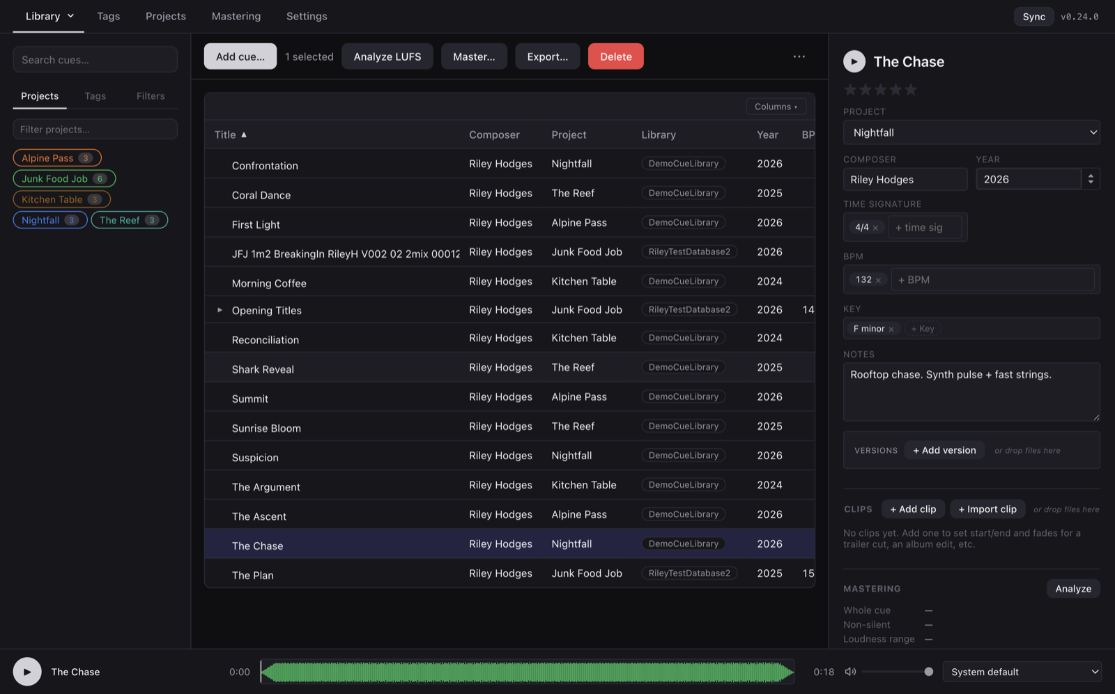Remove the 4/4 time signature tag
1115x694 pixels.
click(x=875, y=228)
